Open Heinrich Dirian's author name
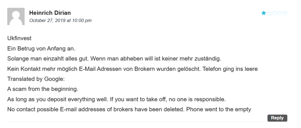The width and height of the screenshot is (301, 128). click(50, 13)
